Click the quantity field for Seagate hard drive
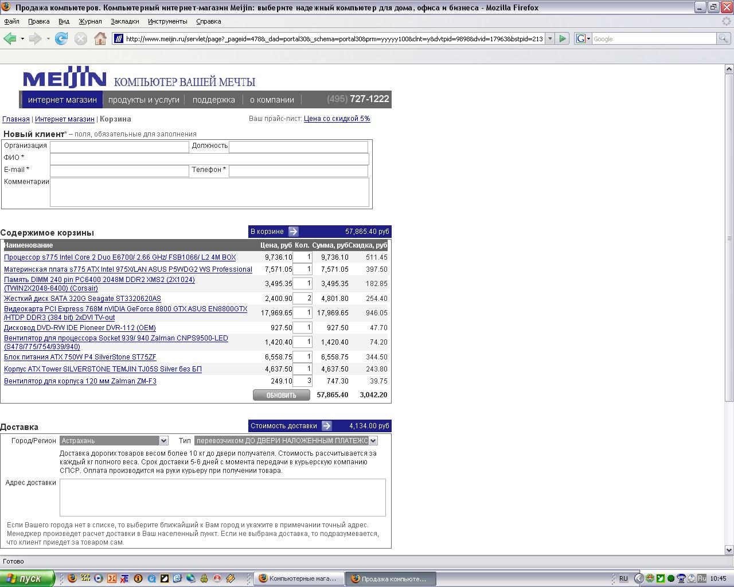Viewport: 734px width, 587px height. click(x=302, y=298)
